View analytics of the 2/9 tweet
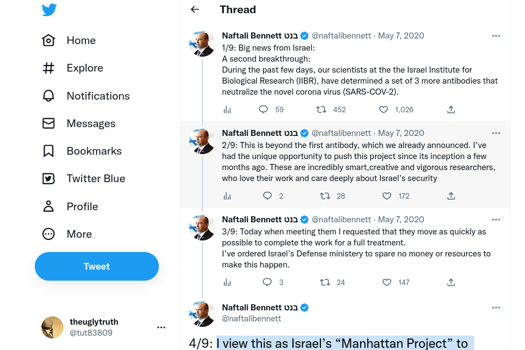Screen dimensions: 525x350 (x=227, y=196)
